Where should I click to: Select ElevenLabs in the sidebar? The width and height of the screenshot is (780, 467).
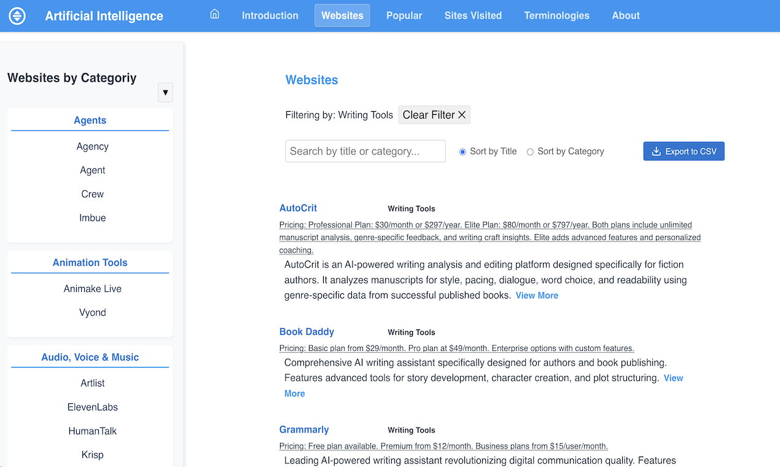[93, 407]
